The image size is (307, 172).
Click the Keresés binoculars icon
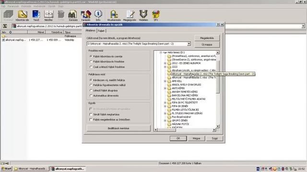click(73, 16)
